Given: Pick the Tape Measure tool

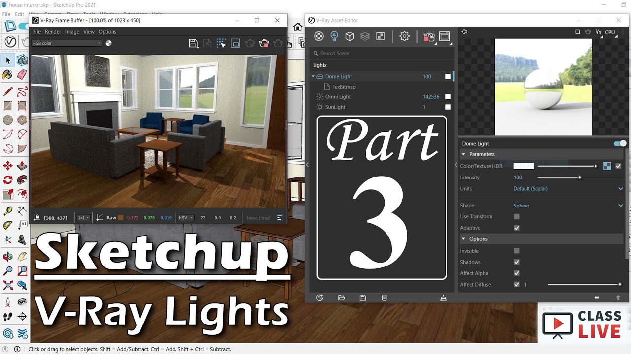Looking at the screenshot, I should coord(8,211).
